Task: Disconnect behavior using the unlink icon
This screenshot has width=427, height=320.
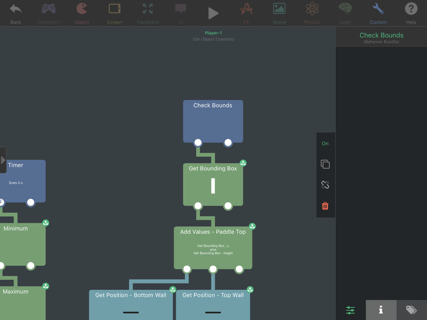Action: (325, 185)
